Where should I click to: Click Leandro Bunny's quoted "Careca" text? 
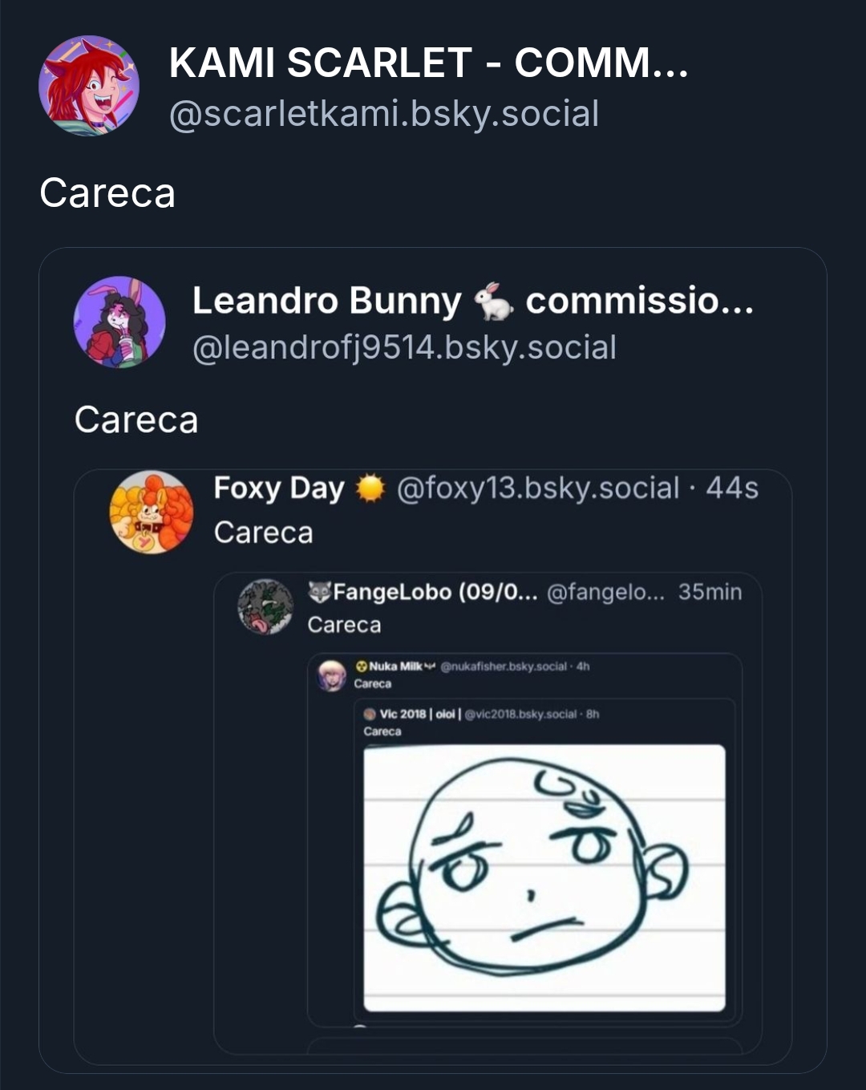136,419
